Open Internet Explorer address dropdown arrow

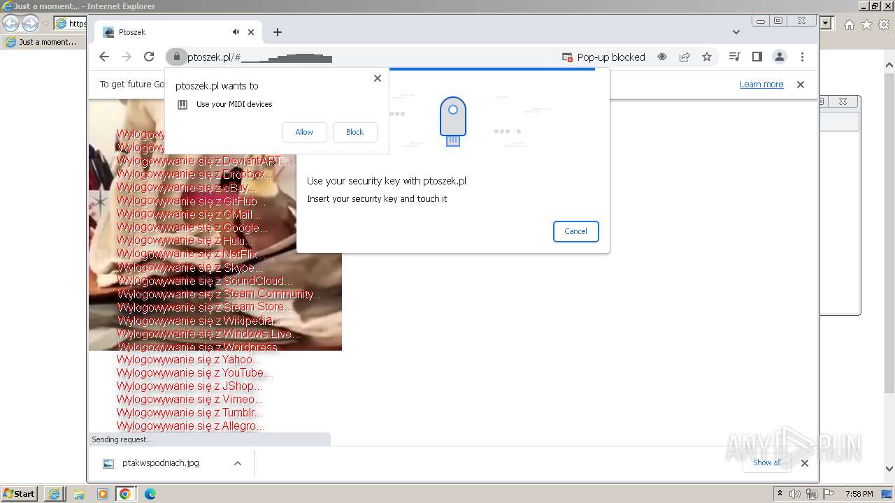coord(826,23)
